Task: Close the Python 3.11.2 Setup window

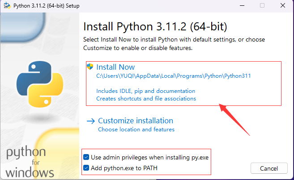Action: click(x=283, y=5)
